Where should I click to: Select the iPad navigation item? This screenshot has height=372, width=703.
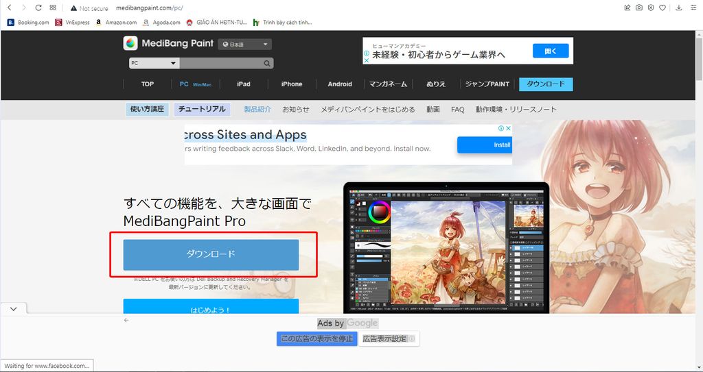(244, 84)
